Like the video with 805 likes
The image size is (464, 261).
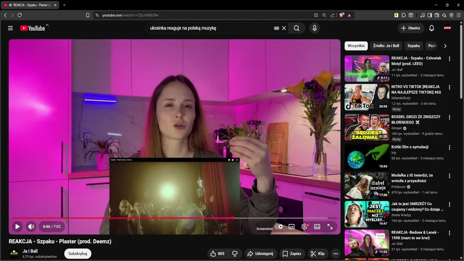tap(217, 254)
